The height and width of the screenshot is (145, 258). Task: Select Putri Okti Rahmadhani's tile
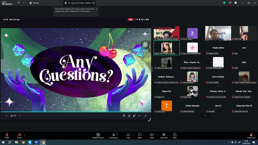coord(192,48)
